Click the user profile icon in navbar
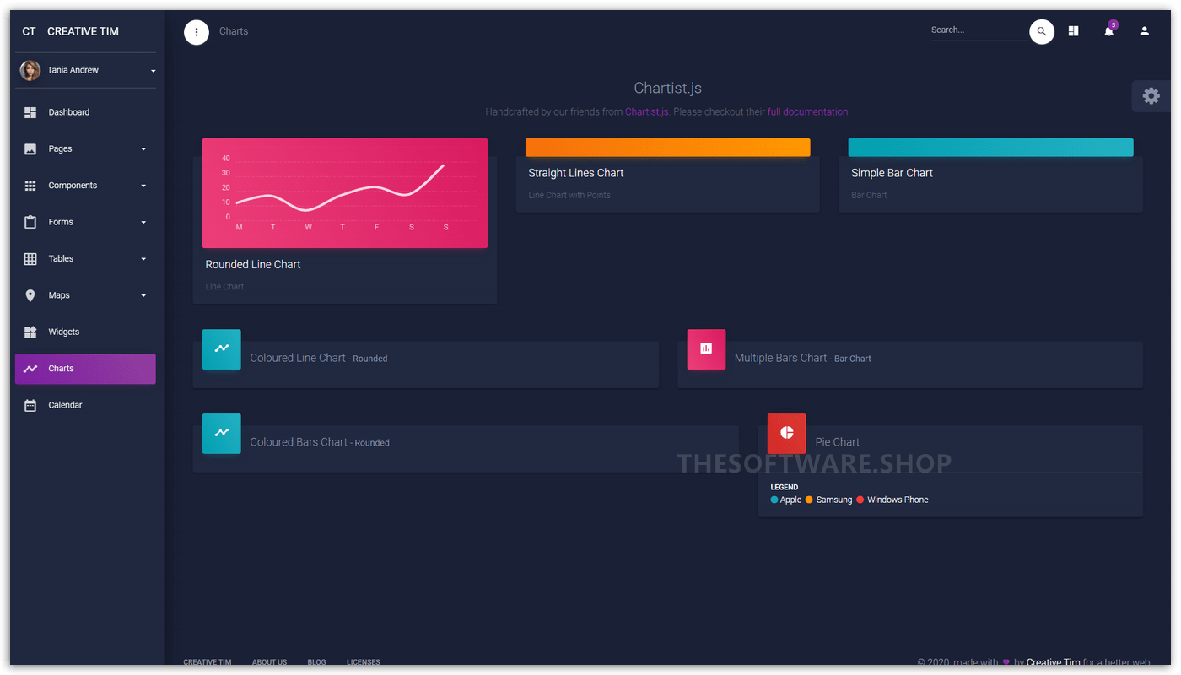The width and height of the screenshot is (1181, 675). tap(1144, 31)
